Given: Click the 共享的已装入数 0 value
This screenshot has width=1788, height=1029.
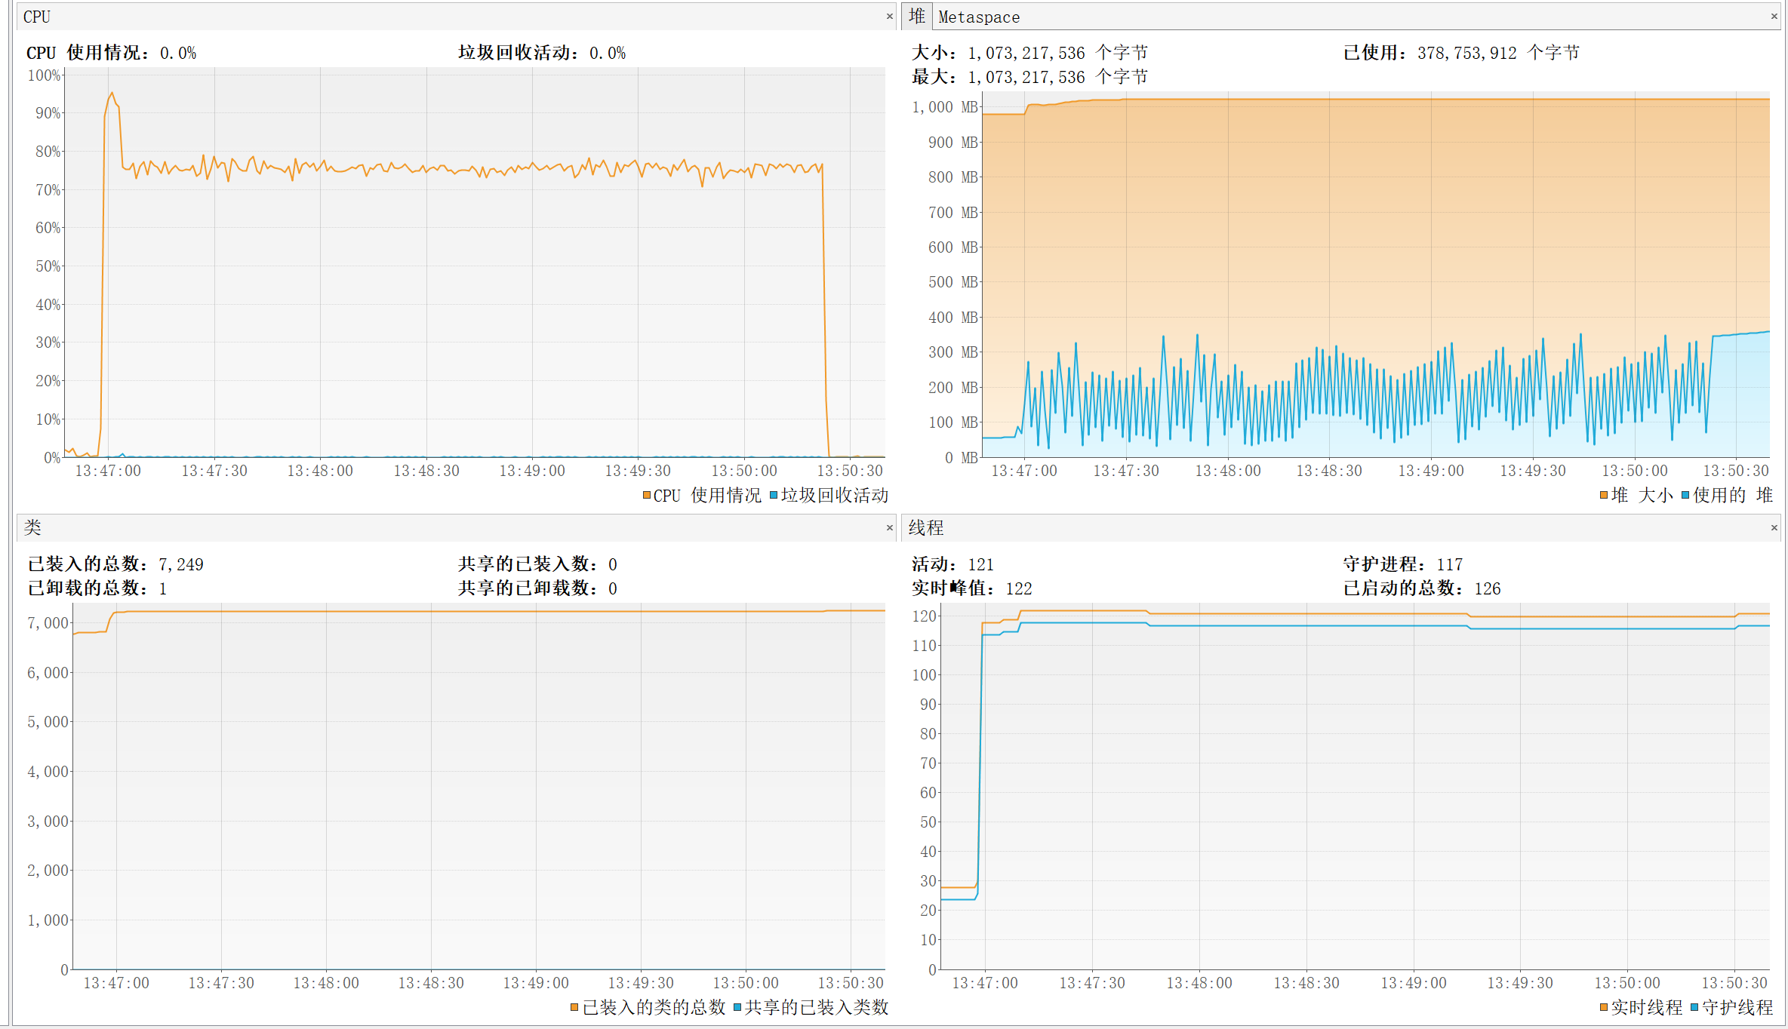Looking at the screenshot, I should (x=613, y=564).
